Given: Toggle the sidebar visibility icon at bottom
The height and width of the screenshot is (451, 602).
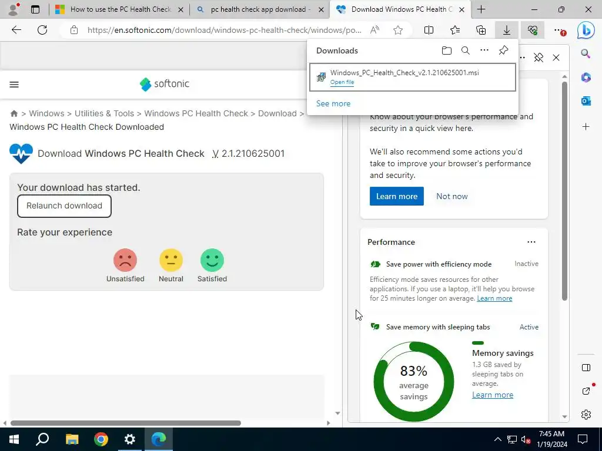Looking at the screenshot, I should (x=586, y=368).
